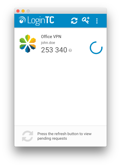
Task: Click the john.doe username label
Action: click(48, 43)
